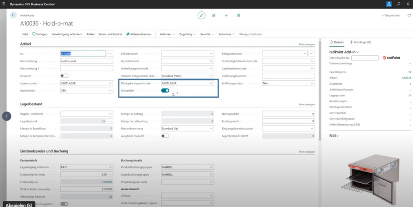This screenshot has width=413, height=207.
Task: Open the Aktionen menu
Action: (167, 34)
